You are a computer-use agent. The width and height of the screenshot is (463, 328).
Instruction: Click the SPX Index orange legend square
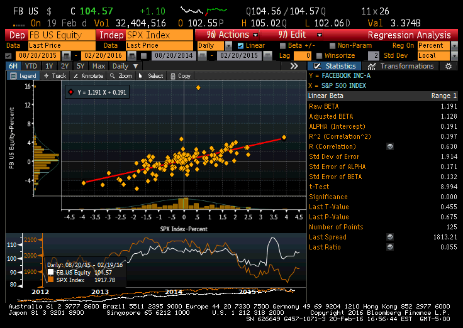coord(50,280)
